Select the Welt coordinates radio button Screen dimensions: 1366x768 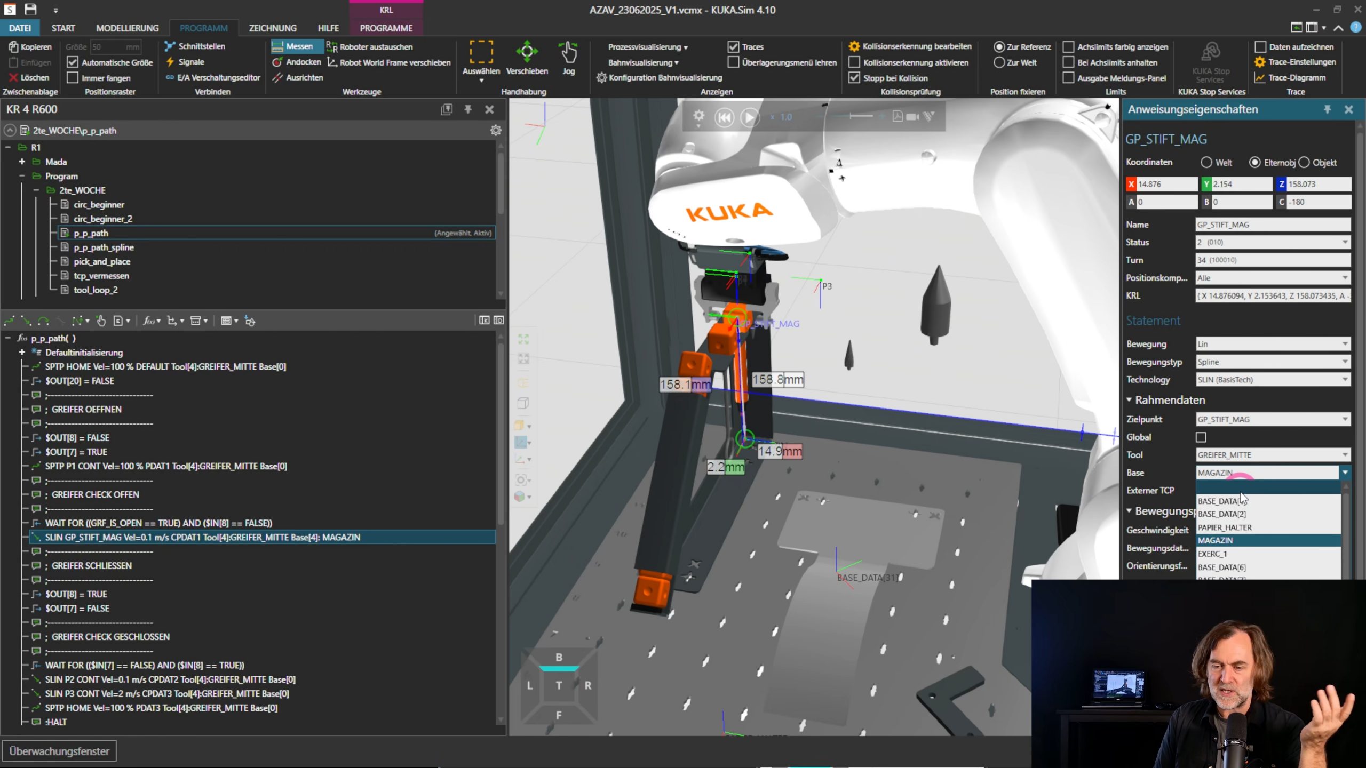1206,162
